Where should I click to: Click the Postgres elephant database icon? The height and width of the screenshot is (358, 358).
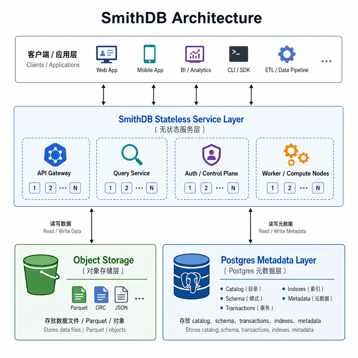click(192, 276)
